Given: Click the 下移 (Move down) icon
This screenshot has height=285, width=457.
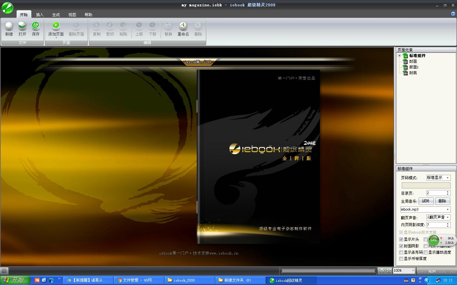Looking at the screenshot, I should [x=152, y=26].
